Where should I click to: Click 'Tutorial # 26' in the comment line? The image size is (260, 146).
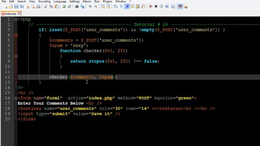[151, 24]
